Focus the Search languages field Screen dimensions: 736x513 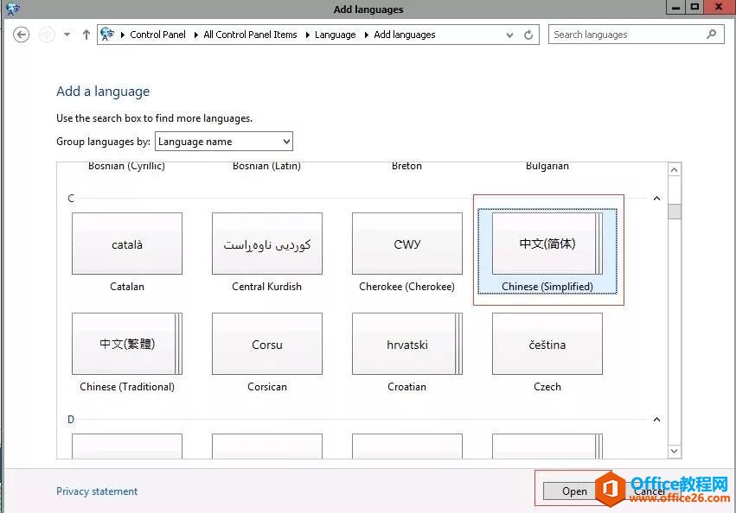click(636, 35)
